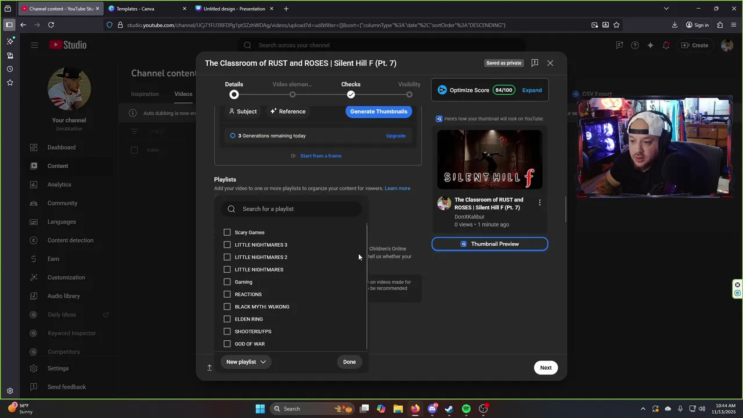Choose the Subject thumbnail option
Screen dimensions: 743x418
[243, 111]
